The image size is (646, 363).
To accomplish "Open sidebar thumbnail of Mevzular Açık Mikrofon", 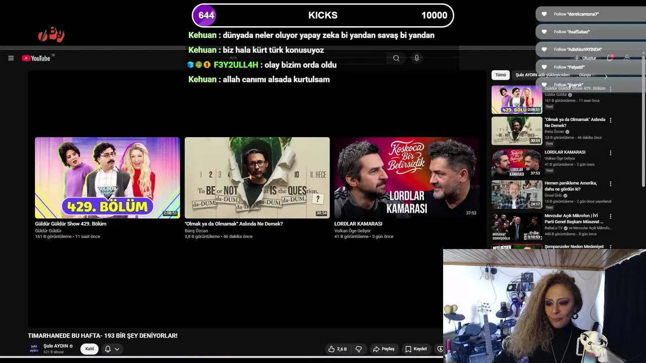I will pyautogui.click(x=517, y=227).
